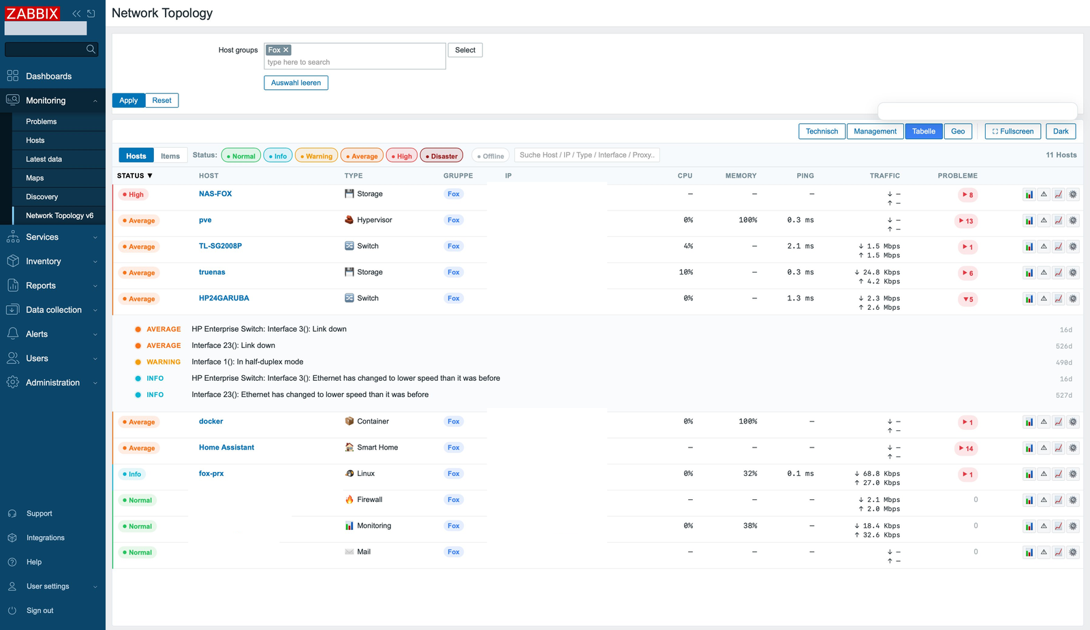
Task: Expand the pve problems badge showing 13
Action: (x=966, y=221)
